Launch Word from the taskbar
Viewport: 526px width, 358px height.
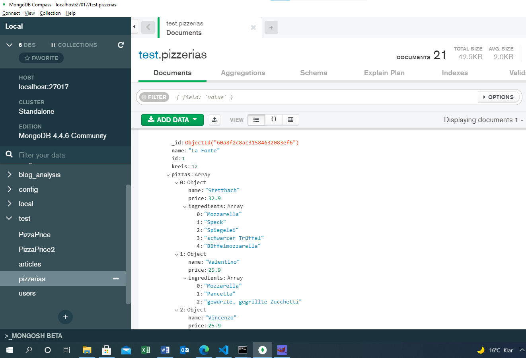tap(165, 350)
